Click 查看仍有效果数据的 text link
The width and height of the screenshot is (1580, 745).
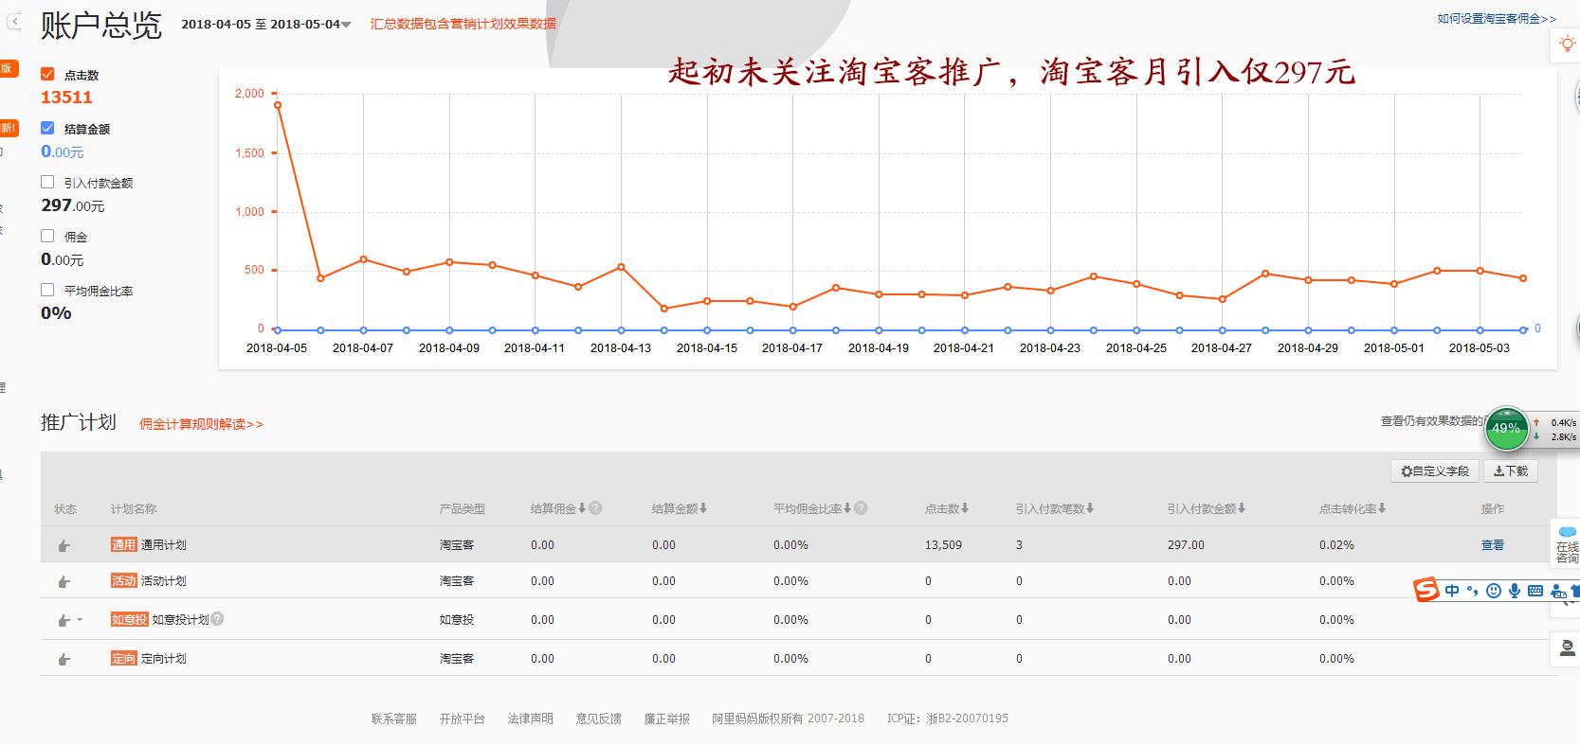click(1431, 421)
